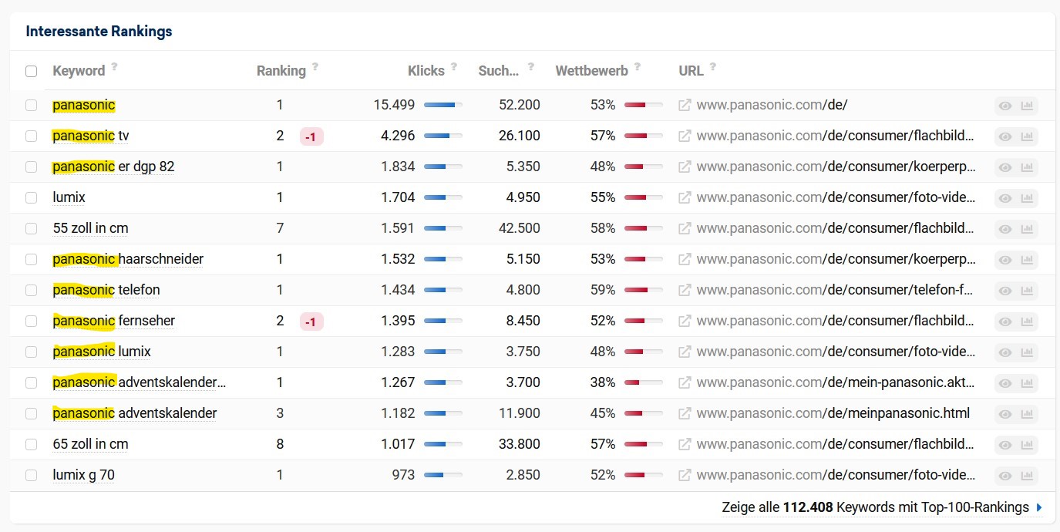
Task: Open external link icon for 55 zoll in cm
Action: 685,228
